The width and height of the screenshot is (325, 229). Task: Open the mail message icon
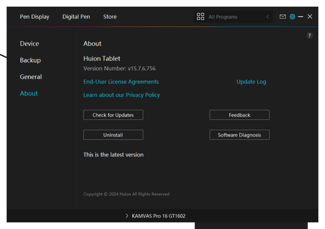point(283,17)
